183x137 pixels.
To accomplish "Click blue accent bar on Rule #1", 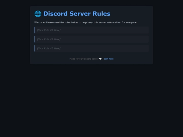I will tap(35, 30).
